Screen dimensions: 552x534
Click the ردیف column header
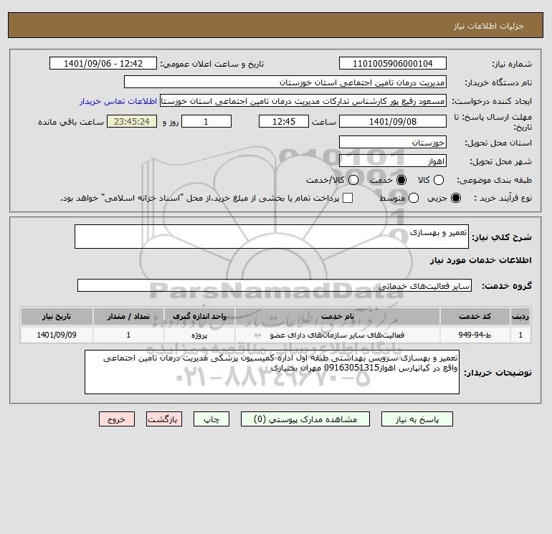pos(520,316)
